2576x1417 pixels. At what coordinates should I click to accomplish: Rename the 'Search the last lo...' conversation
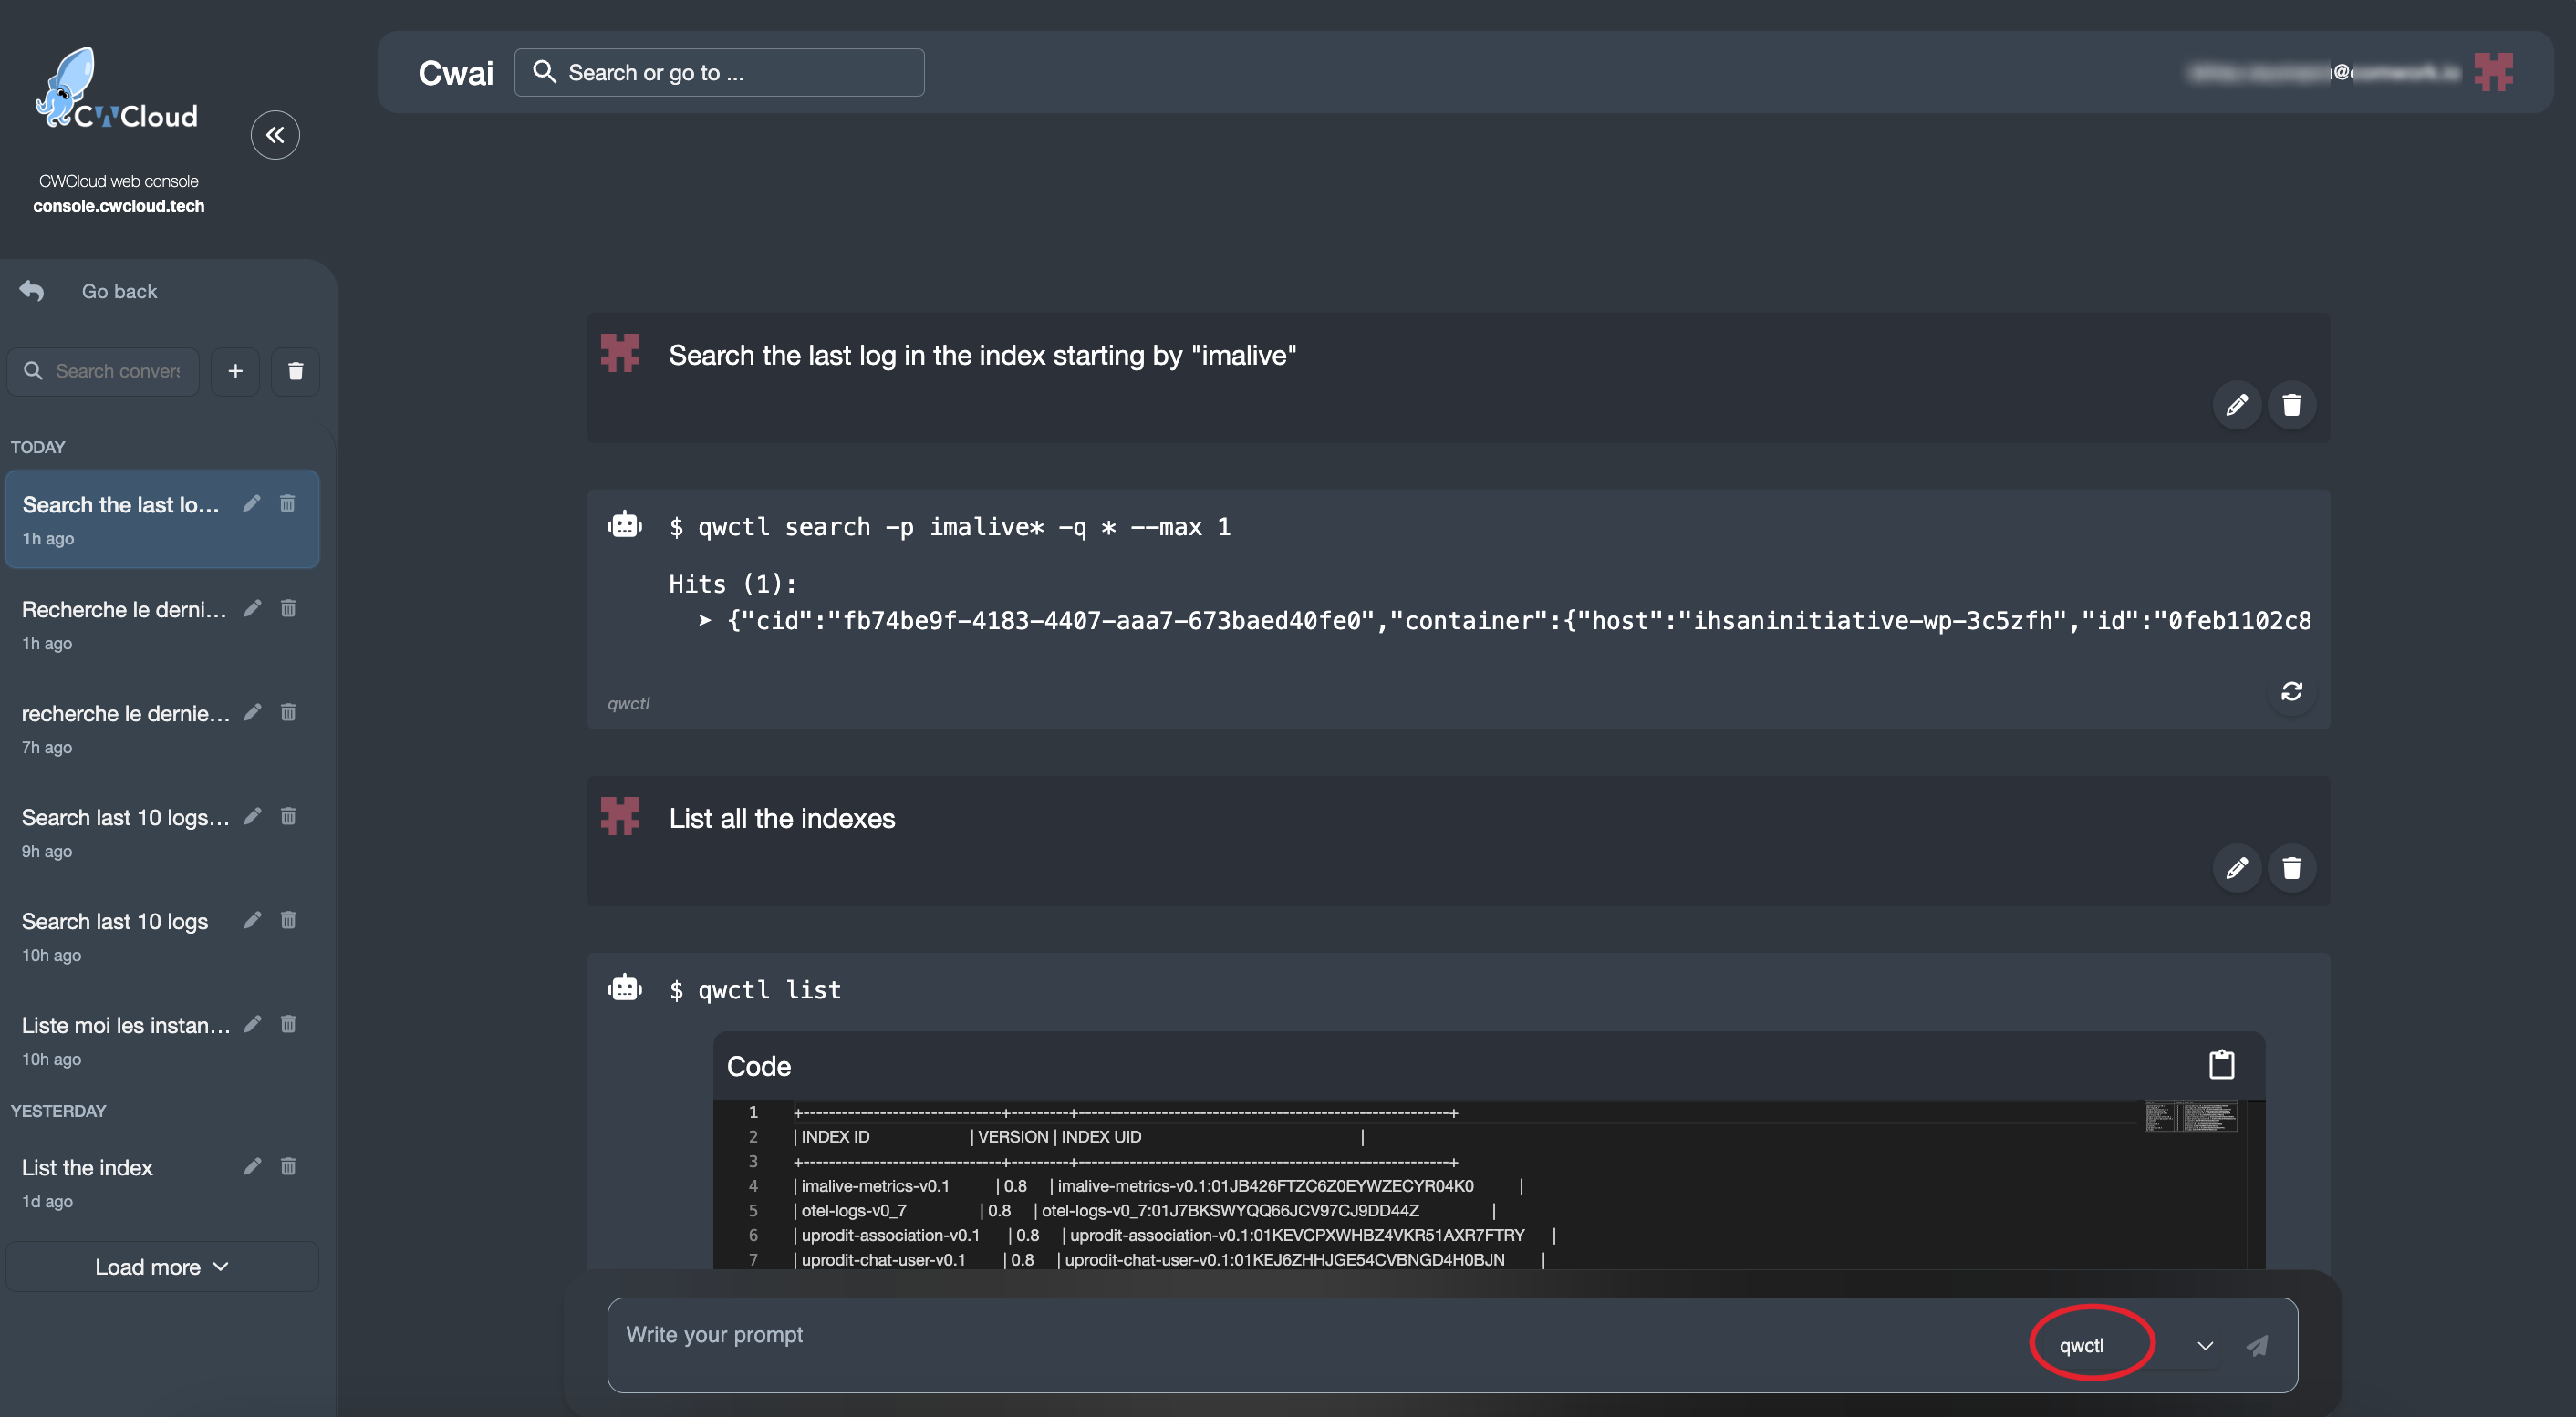[x=252, y=503]
